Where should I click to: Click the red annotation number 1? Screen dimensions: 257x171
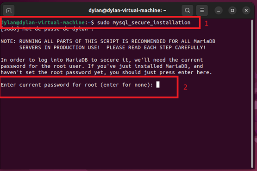pyautogui.click(x=207, y=24)
